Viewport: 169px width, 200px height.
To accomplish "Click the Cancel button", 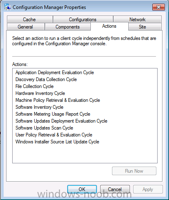I will pyautogui.click(x=115, y=189).
